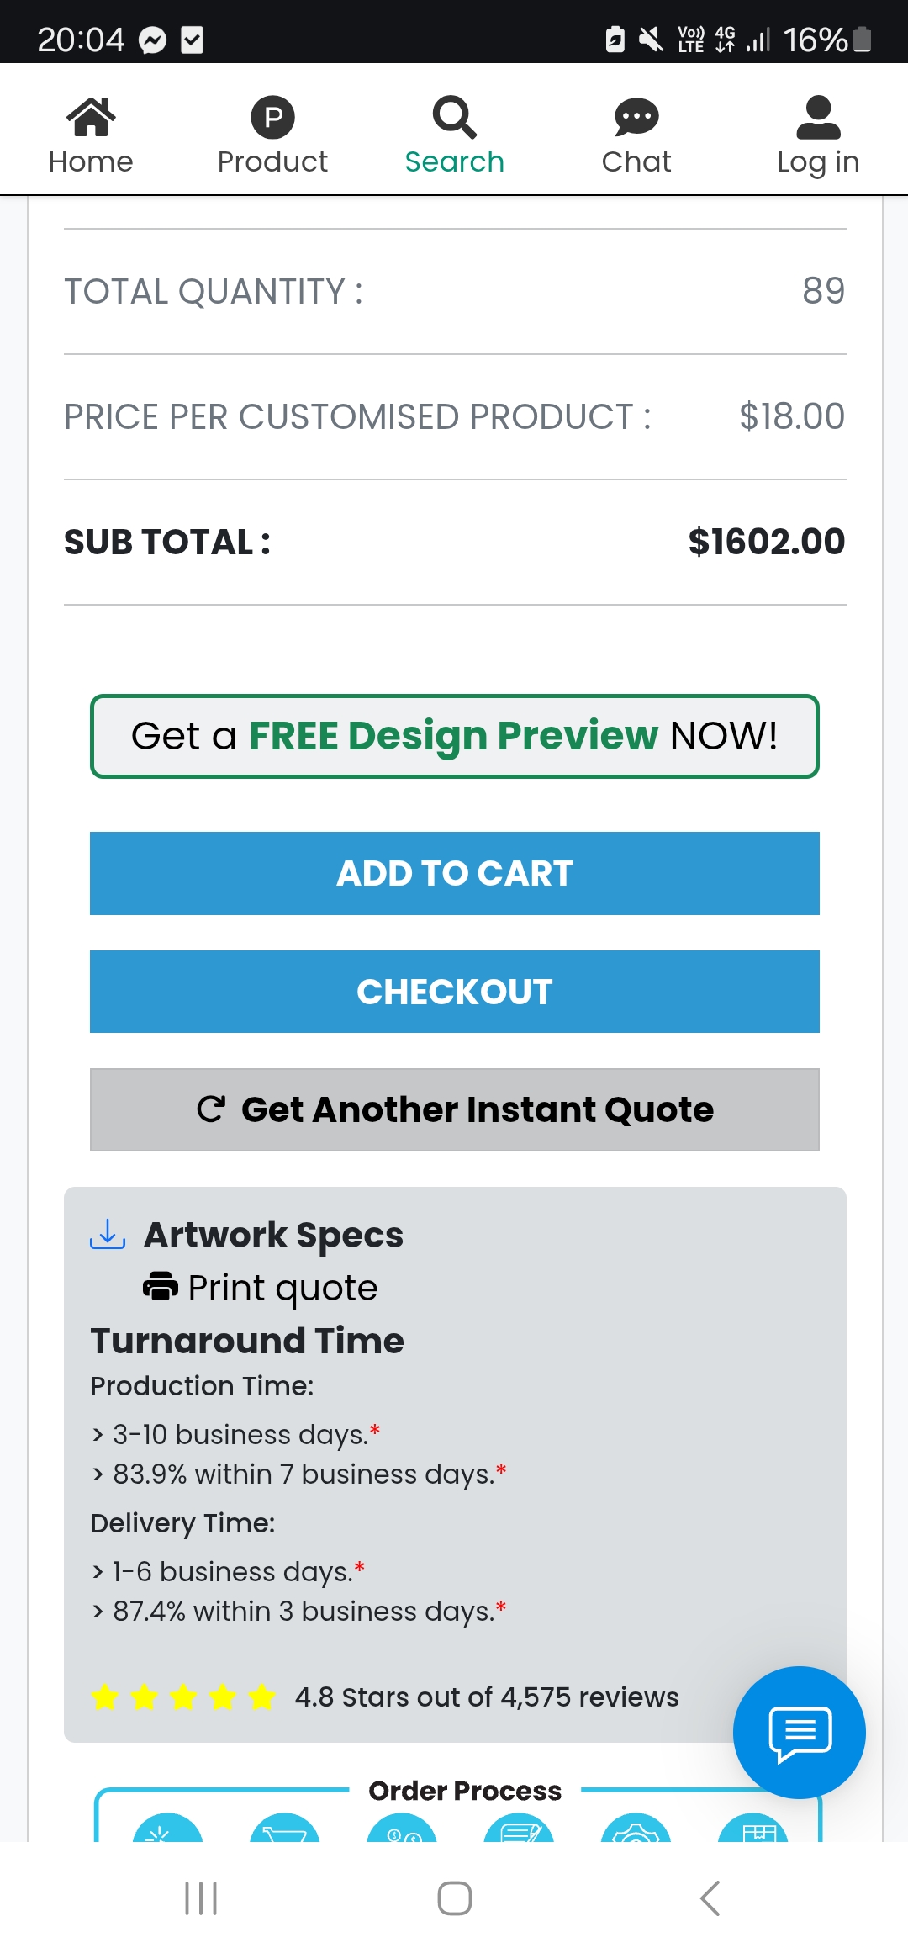908x1948 pixels.
Task: Open the floating live chat bubble
Action: (800, 1733)
